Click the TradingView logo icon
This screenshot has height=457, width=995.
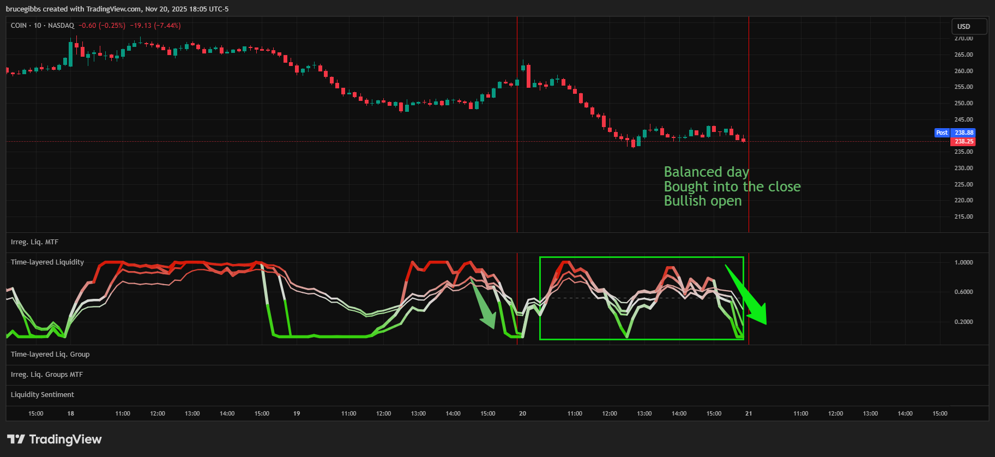[16, 439]
